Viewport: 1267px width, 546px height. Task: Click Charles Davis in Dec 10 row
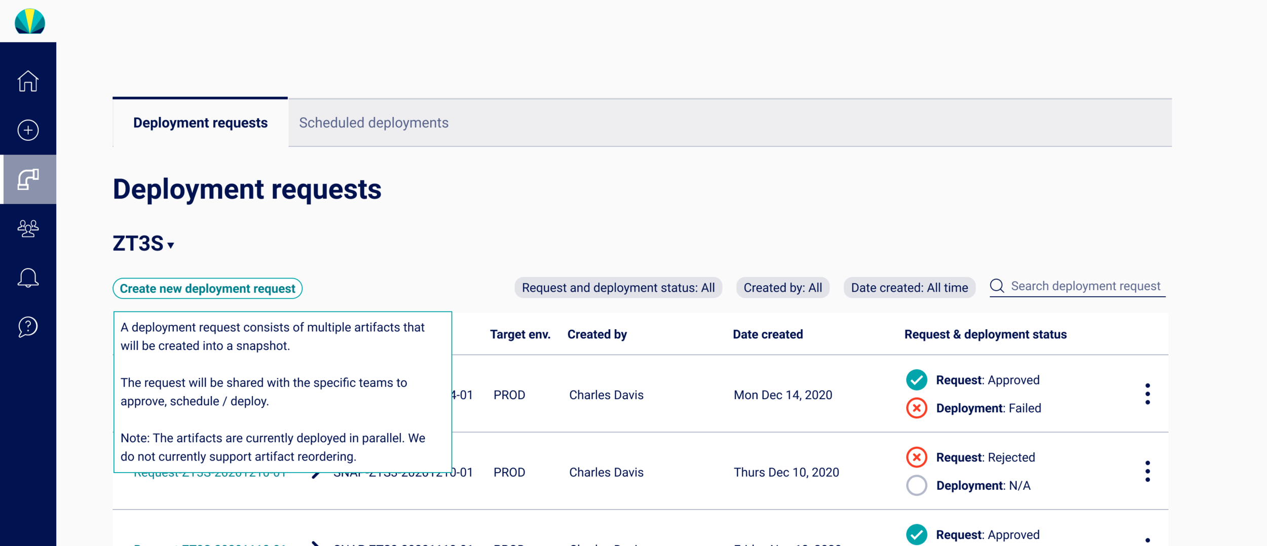(606, 472)
